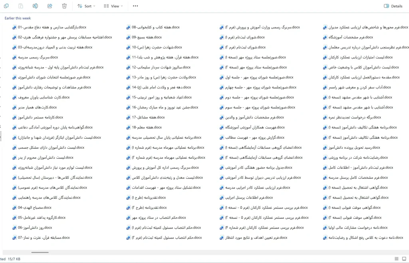Select file 'فرم مشخصات کامل پرسنل مدرسه.docx'
409x263 pixels.
click(x=355, y=177)
